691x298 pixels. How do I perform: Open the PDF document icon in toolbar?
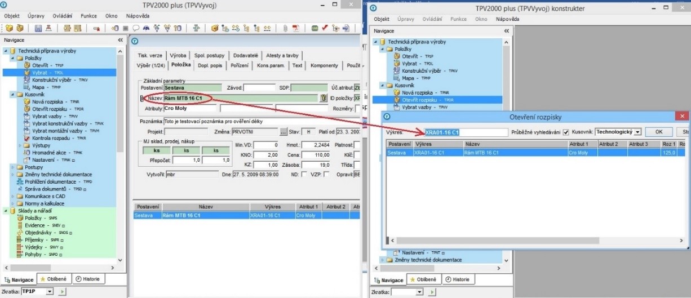point(296,28)
